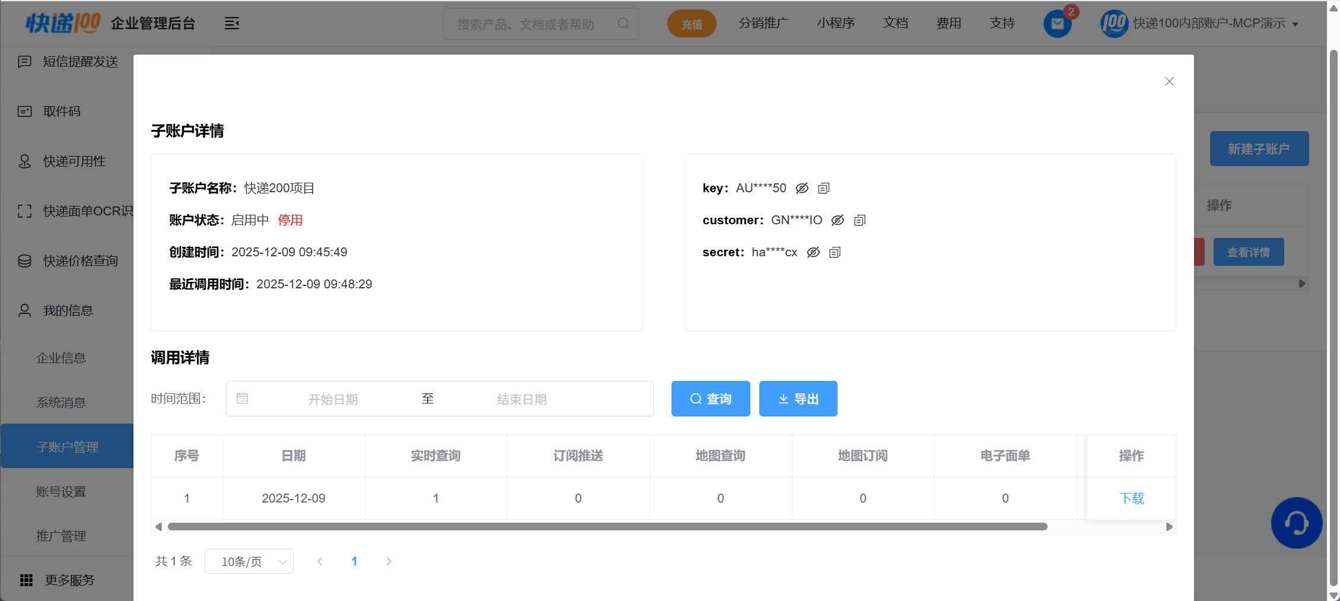Click the search magnifier icon in header
Viewport: 1340px width, 601px height.
coord(623,24)
